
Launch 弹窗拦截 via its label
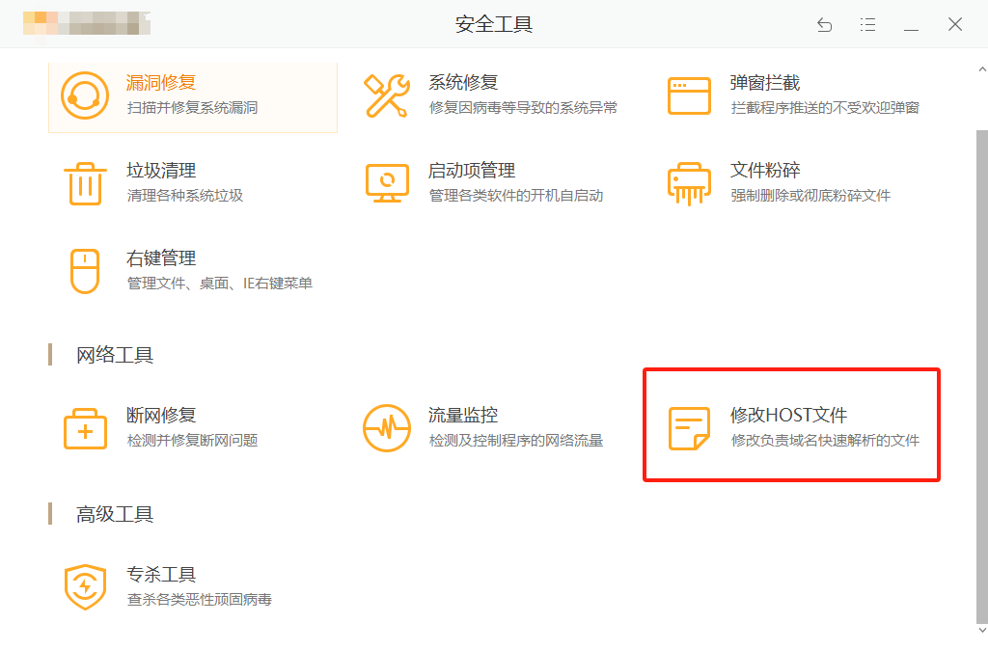click(765, 83)
